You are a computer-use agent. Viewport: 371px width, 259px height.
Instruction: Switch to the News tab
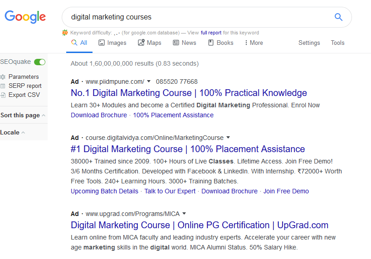coord(185,43)
